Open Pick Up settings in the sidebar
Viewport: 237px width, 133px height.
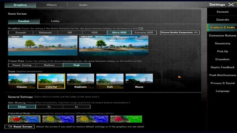pyautogui.click(x=222, y=51)
